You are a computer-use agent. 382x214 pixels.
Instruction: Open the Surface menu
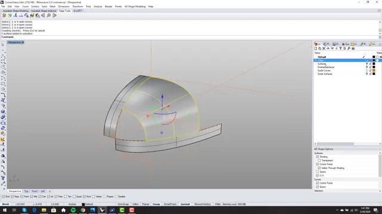tap(35, 7)
